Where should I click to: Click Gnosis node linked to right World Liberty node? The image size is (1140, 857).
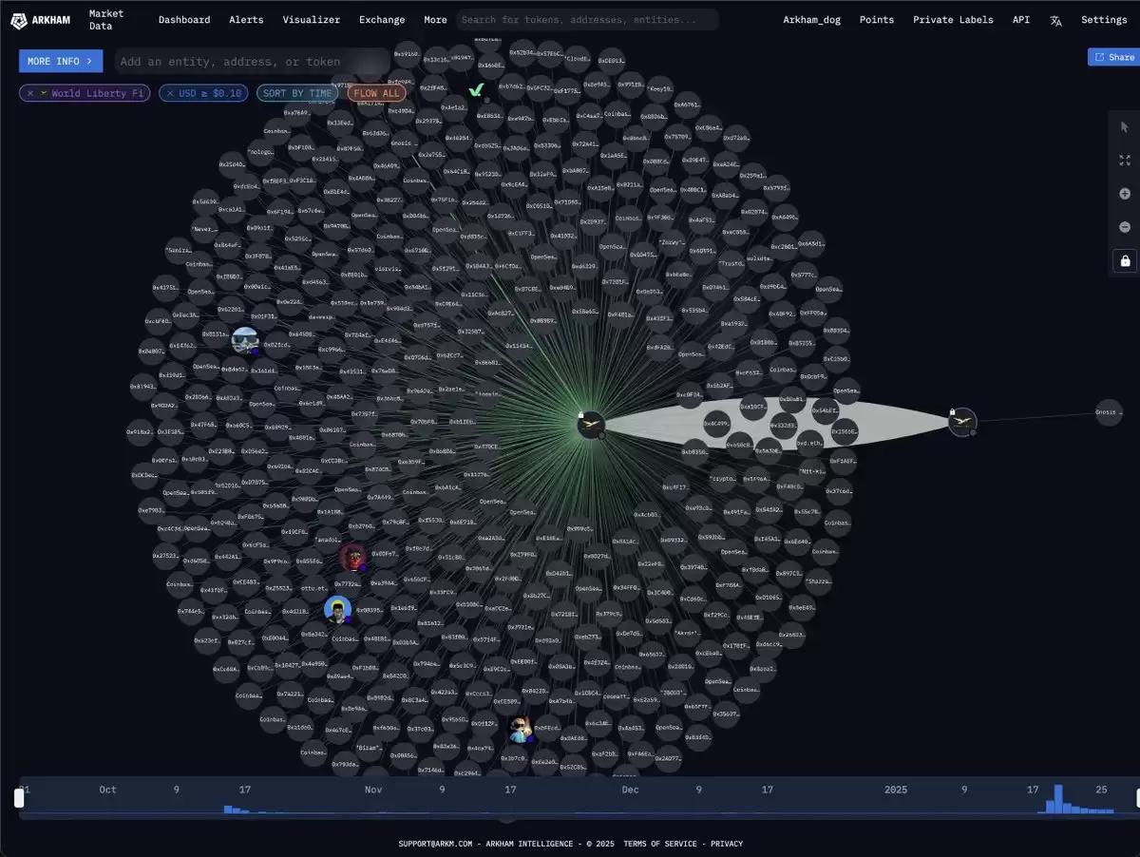pyautogui.click(x=1109, y=412)
